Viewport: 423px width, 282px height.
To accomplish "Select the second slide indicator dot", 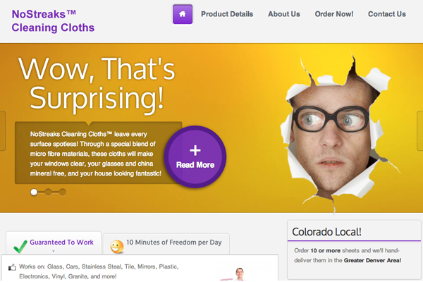I will point(48,192).
